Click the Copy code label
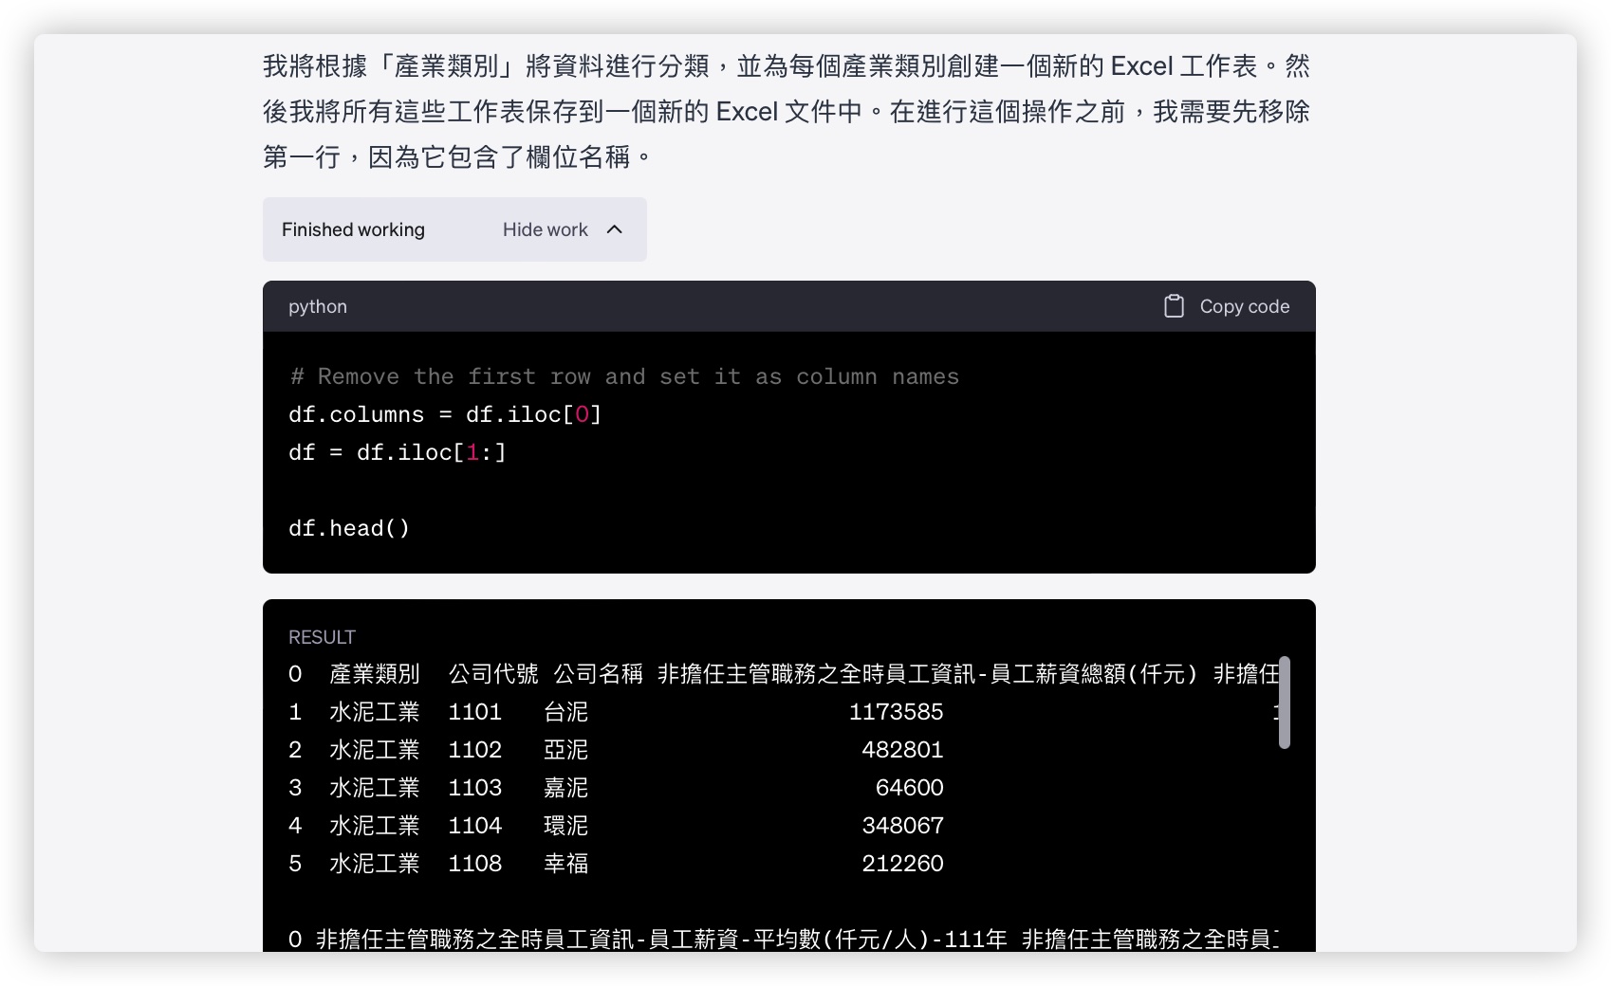The width and height of the screenshot is (1611, 986). (1244, 306)
